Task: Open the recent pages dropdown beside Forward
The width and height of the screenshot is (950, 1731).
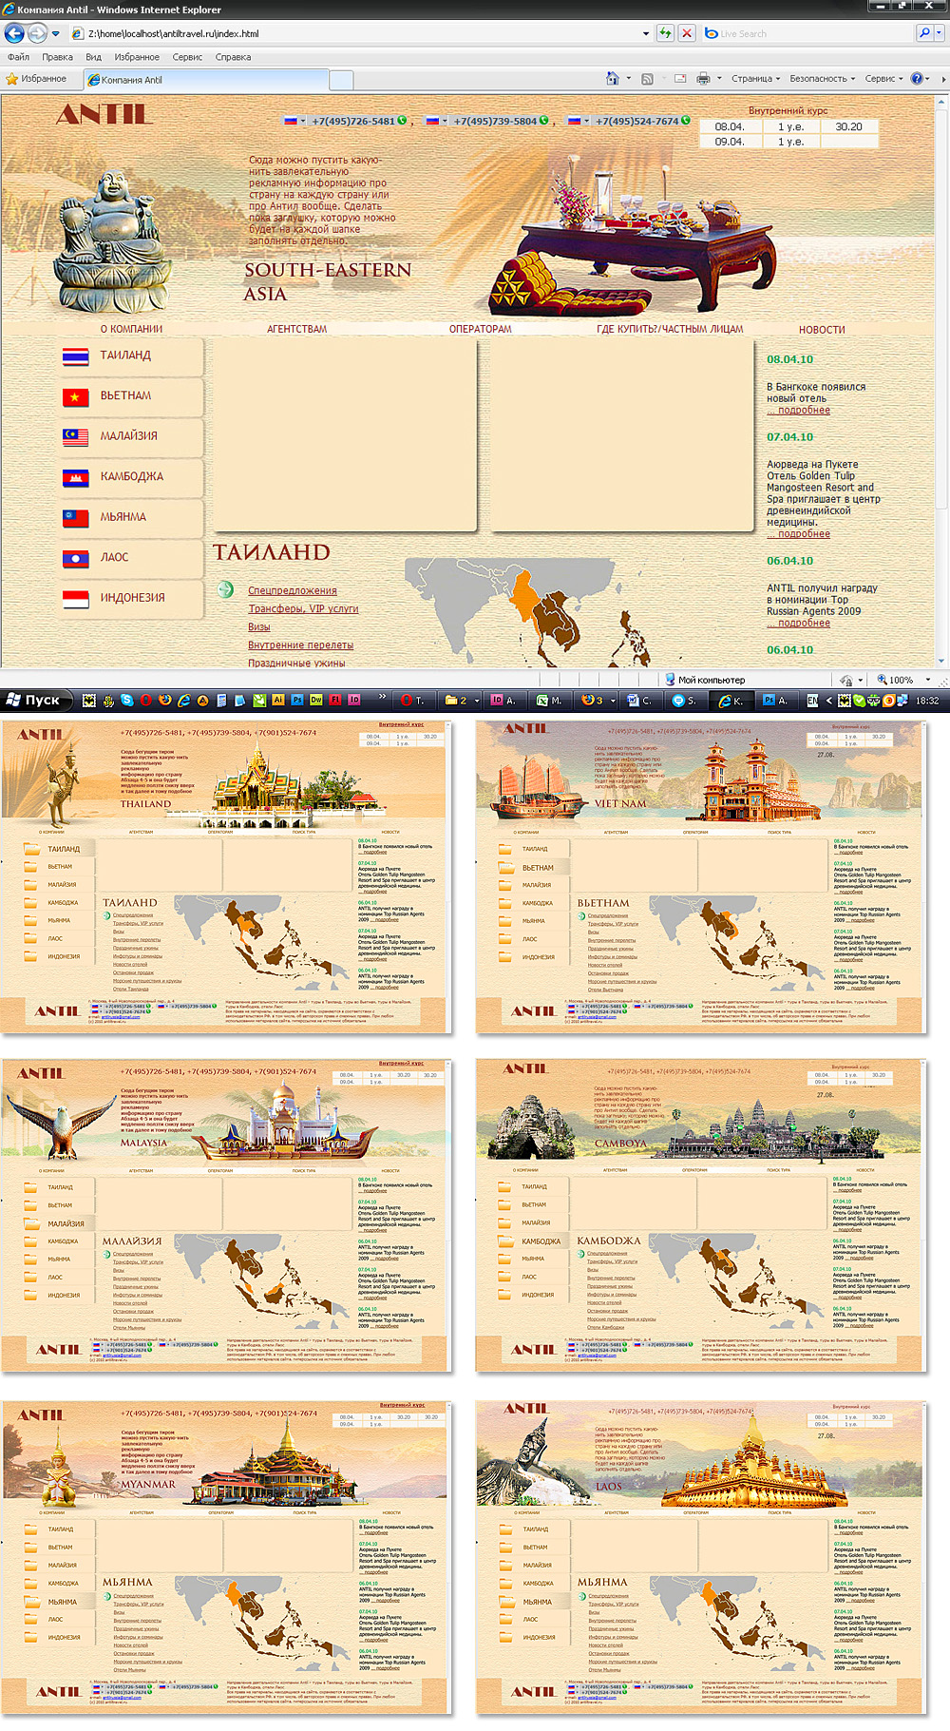Action: coord(55,33)
